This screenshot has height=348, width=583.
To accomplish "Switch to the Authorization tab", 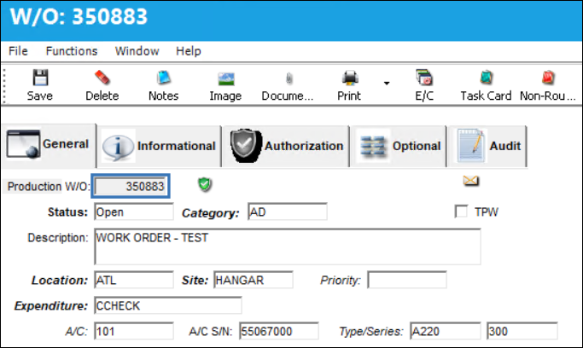I will 286,146.
